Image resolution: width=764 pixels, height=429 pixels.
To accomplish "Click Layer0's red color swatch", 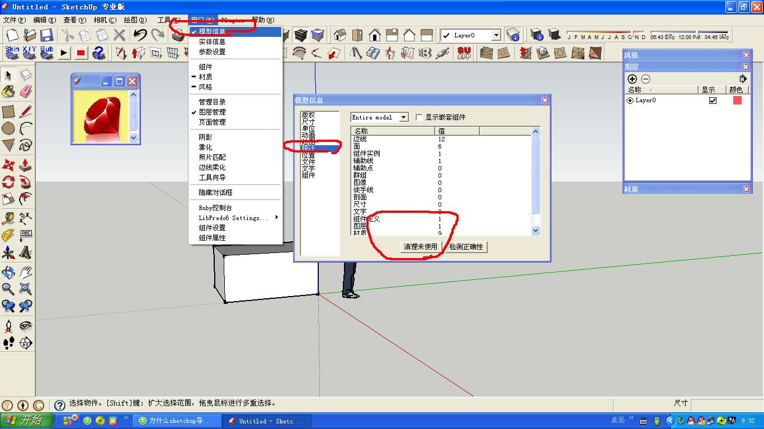I will [x=738, y=101].
